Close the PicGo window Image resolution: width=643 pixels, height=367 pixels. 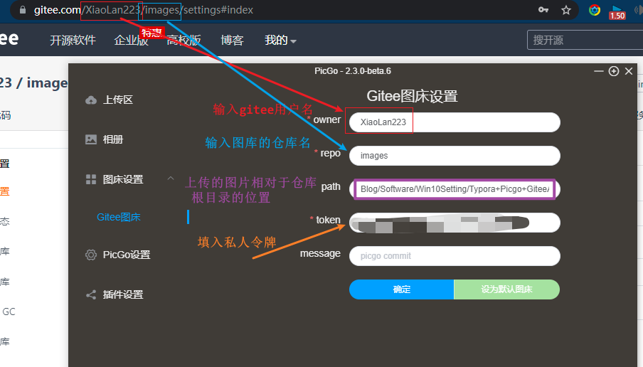click(629, 71)
